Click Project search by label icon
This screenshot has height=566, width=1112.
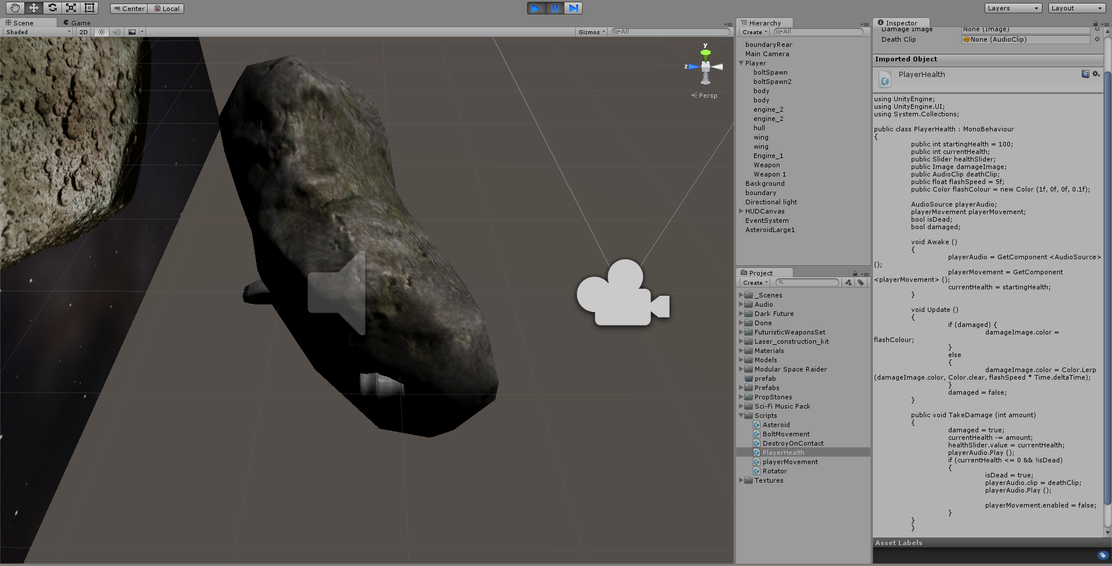point(861,282)
